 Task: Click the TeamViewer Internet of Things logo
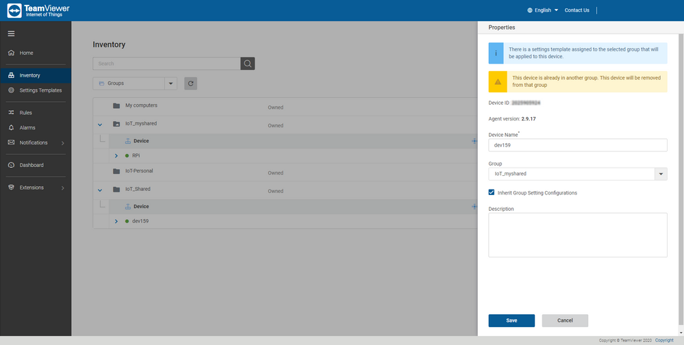point(38,10)
